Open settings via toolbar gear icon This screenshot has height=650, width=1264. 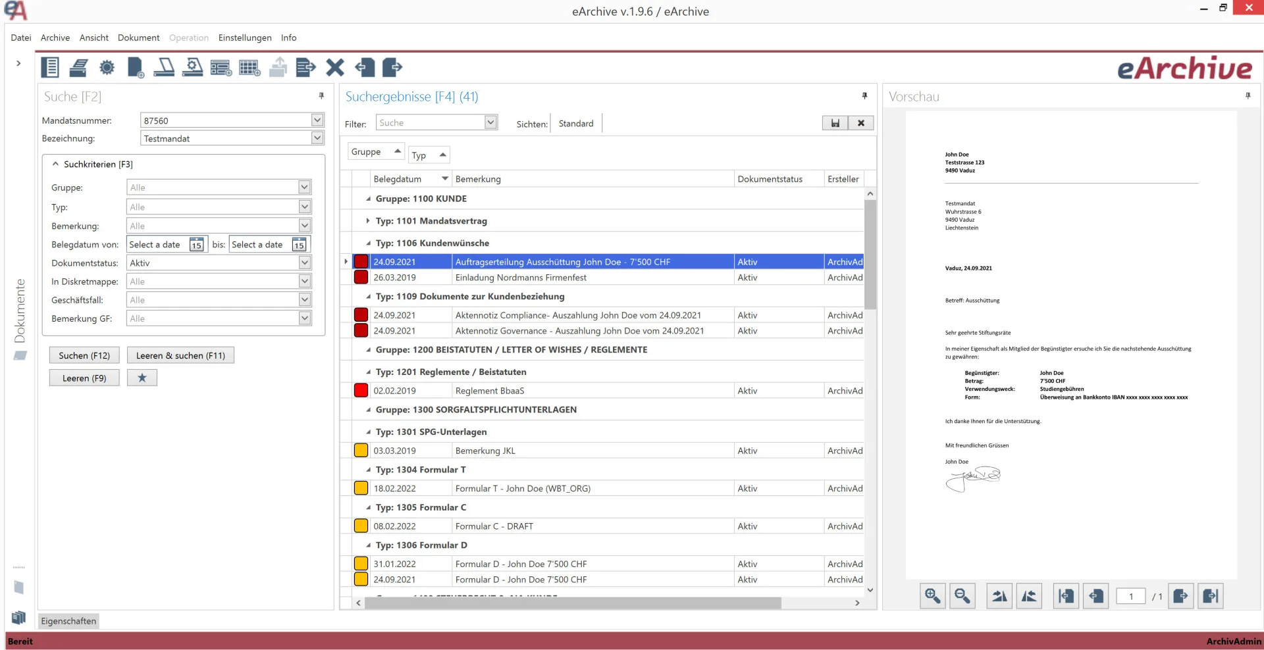[x=107, y=67]
